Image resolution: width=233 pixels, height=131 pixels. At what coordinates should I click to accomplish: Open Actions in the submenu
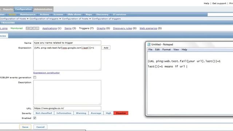point(44,15)
